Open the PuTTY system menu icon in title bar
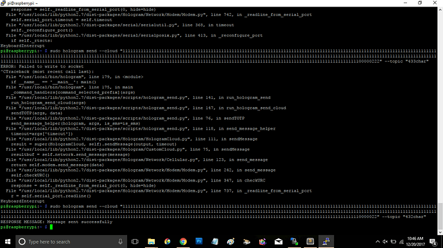This screenshot has width=443, height=248. (3, 3)
